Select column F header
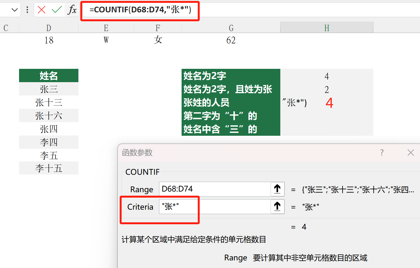The height and width of the screenshot is (268, 420). coord(158,28)
